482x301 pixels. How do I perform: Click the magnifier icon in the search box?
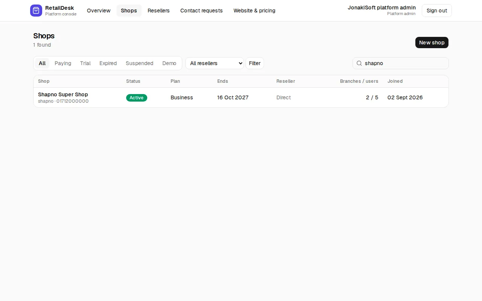[359, 63]
